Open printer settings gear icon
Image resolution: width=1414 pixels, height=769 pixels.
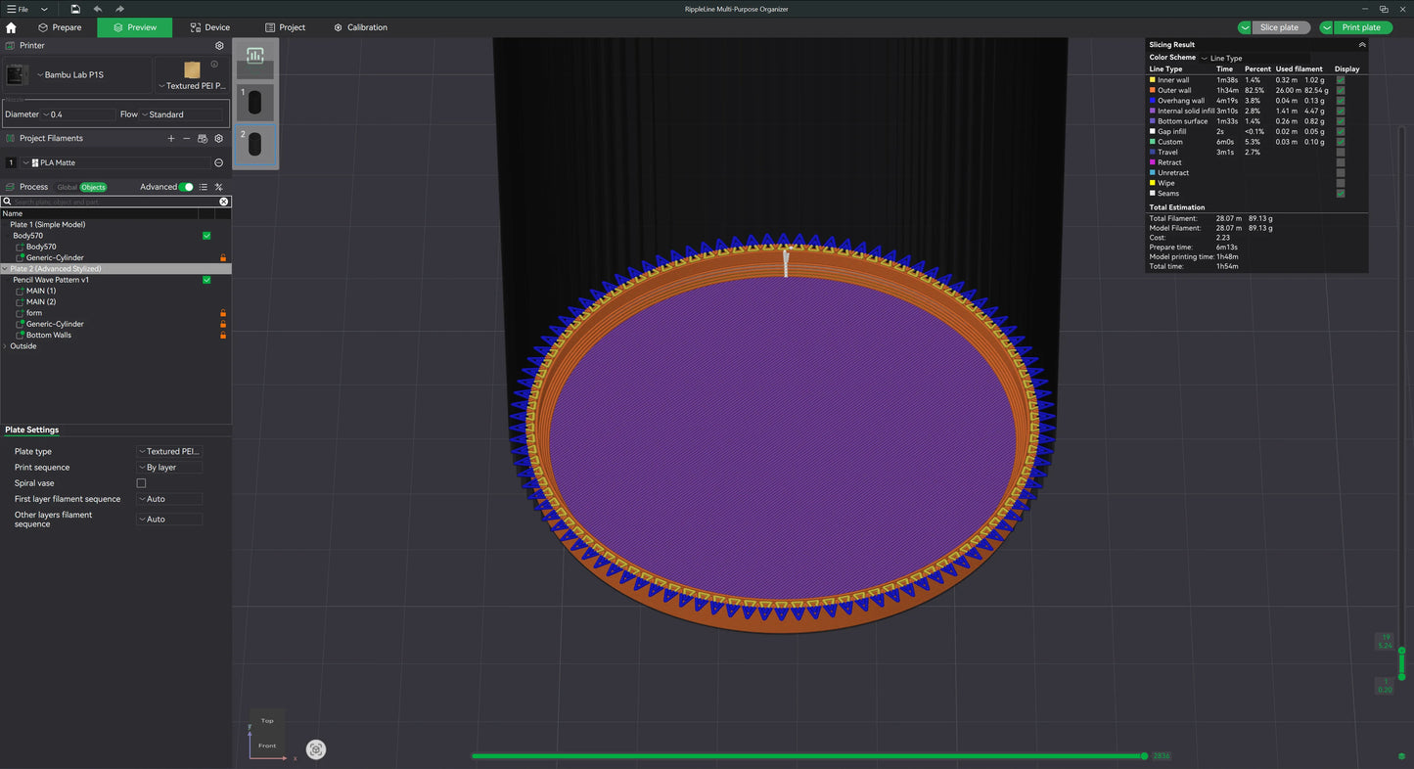point(219,46)
